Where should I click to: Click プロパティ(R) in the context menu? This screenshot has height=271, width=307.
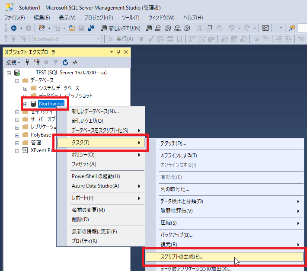[84, 241]
